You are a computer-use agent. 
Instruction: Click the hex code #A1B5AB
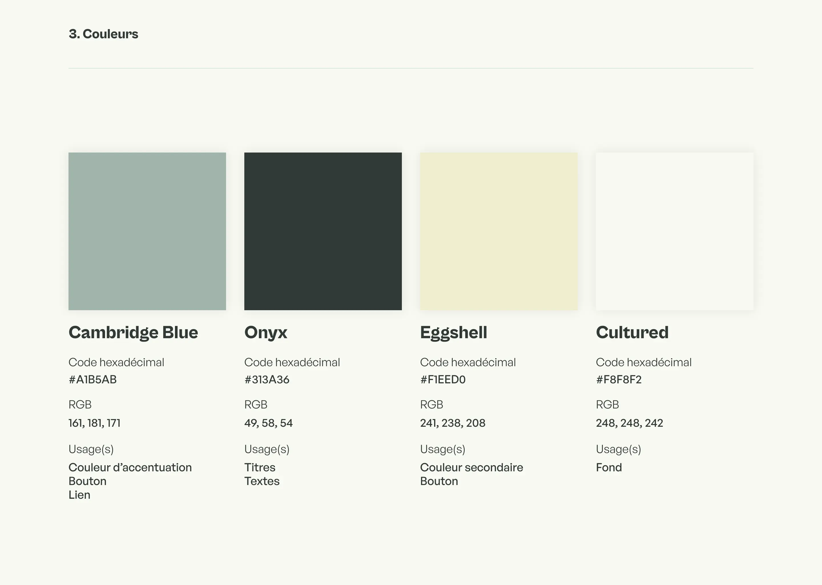point(92,379)
